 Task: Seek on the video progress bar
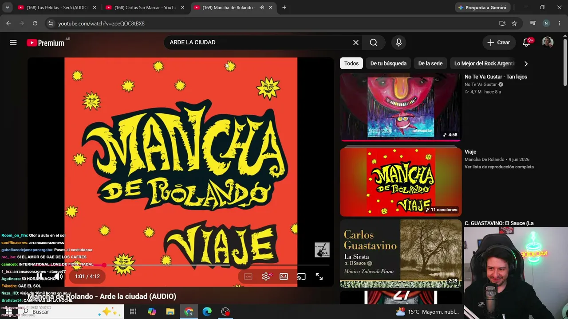pyautogui.click(x=180, y=265)
